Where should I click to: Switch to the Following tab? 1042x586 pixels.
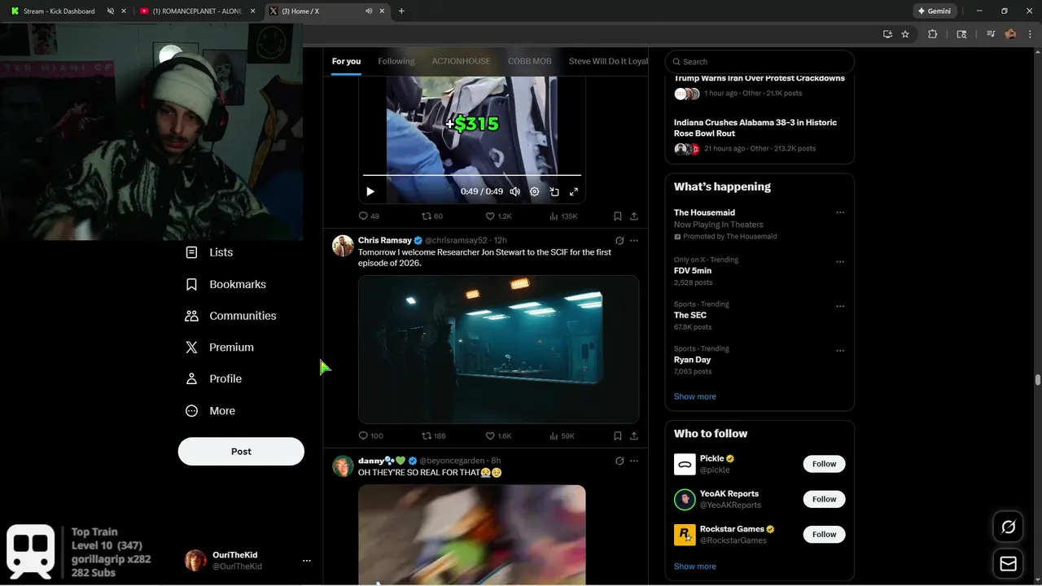(396, 61)
